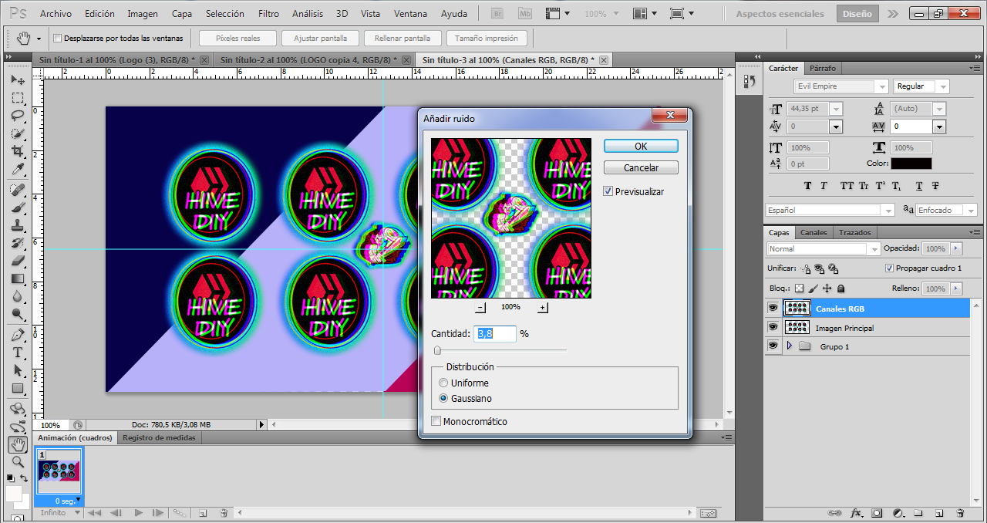Switch to Registro de medidas tab
Viewport: 987px width, 523px height.
click(160, 438)
